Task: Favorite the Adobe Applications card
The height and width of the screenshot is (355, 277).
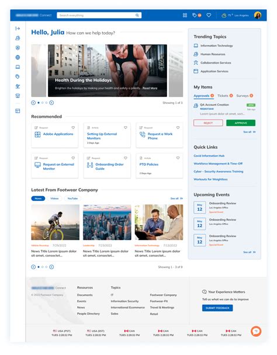Action: click(x=73, y=128)
